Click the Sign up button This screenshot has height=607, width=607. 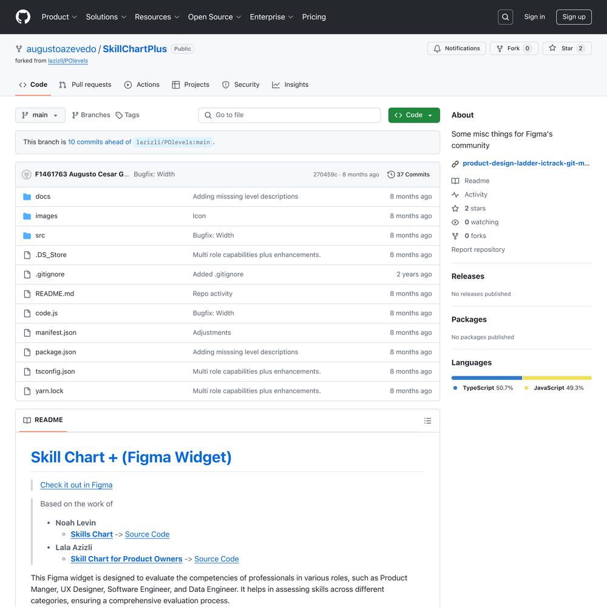(x=574, y=17)
